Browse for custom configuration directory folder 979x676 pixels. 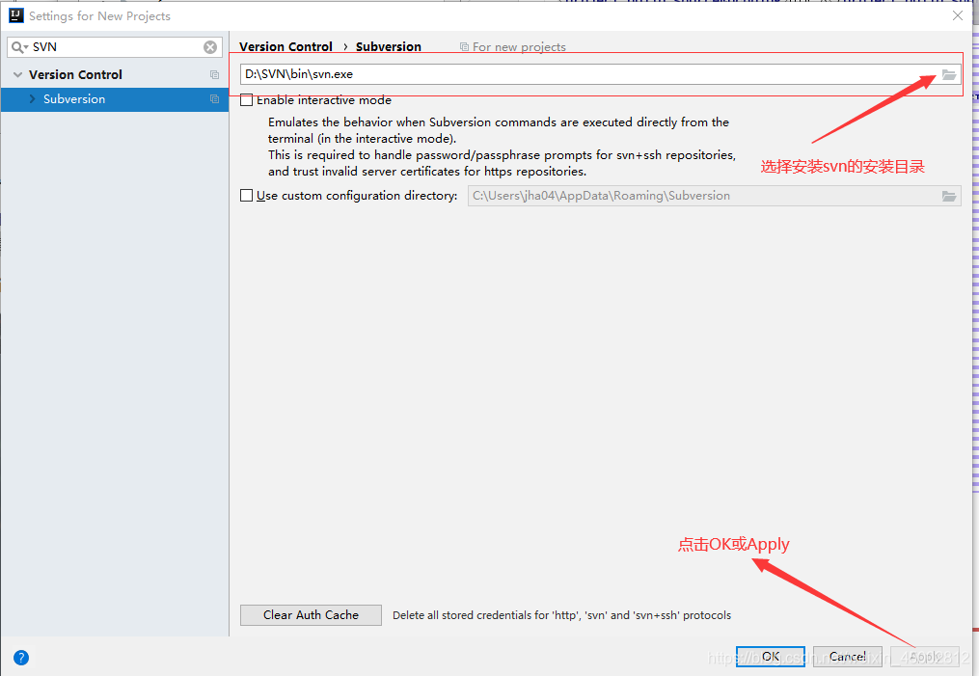[x=949, y=196]
